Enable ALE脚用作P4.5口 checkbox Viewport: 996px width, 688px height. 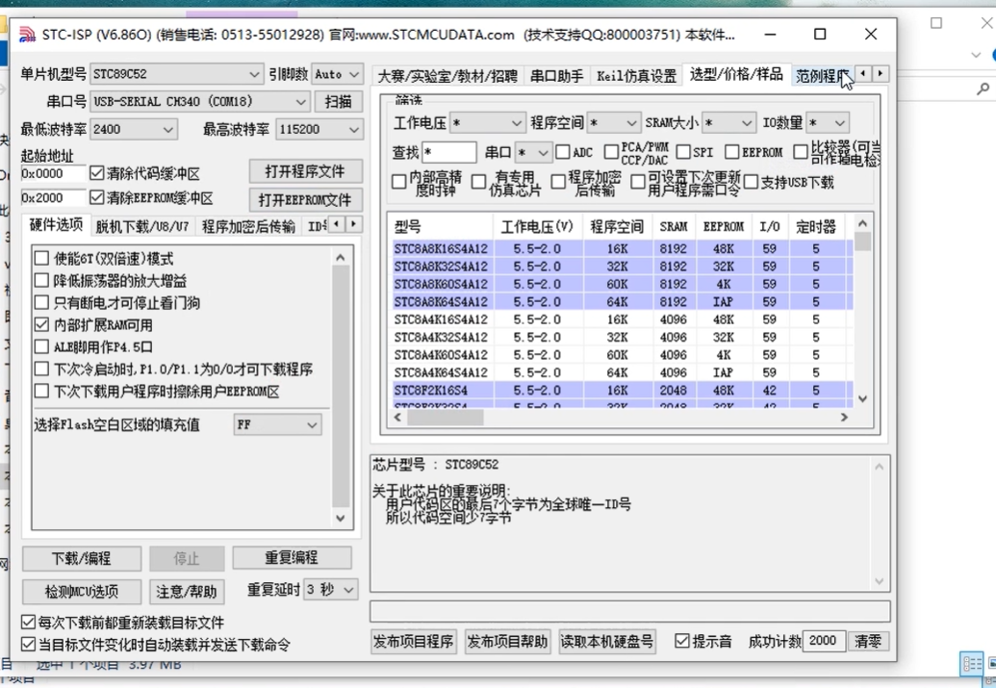[41, 346]
